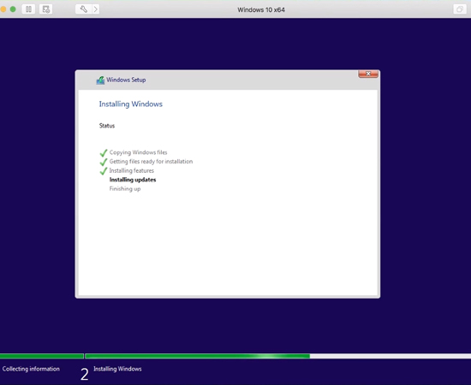This screenshot has height=385, width=471.
Task: Close the Windows Setup dialog
Action: pyautogui.click(x=368, y=74)
